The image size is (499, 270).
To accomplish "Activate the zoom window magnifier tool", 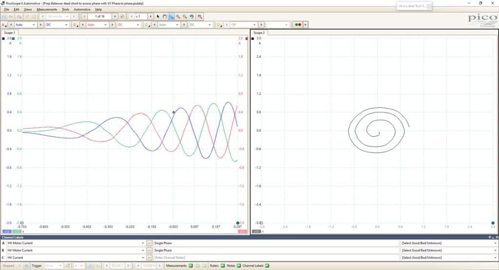I will coord(171,17).
